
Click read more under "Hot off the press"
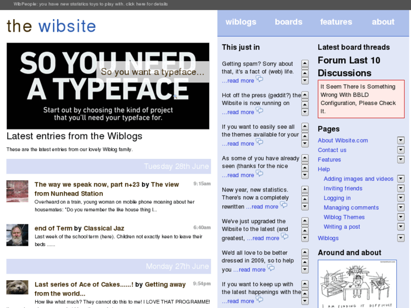tap(238, 112)
